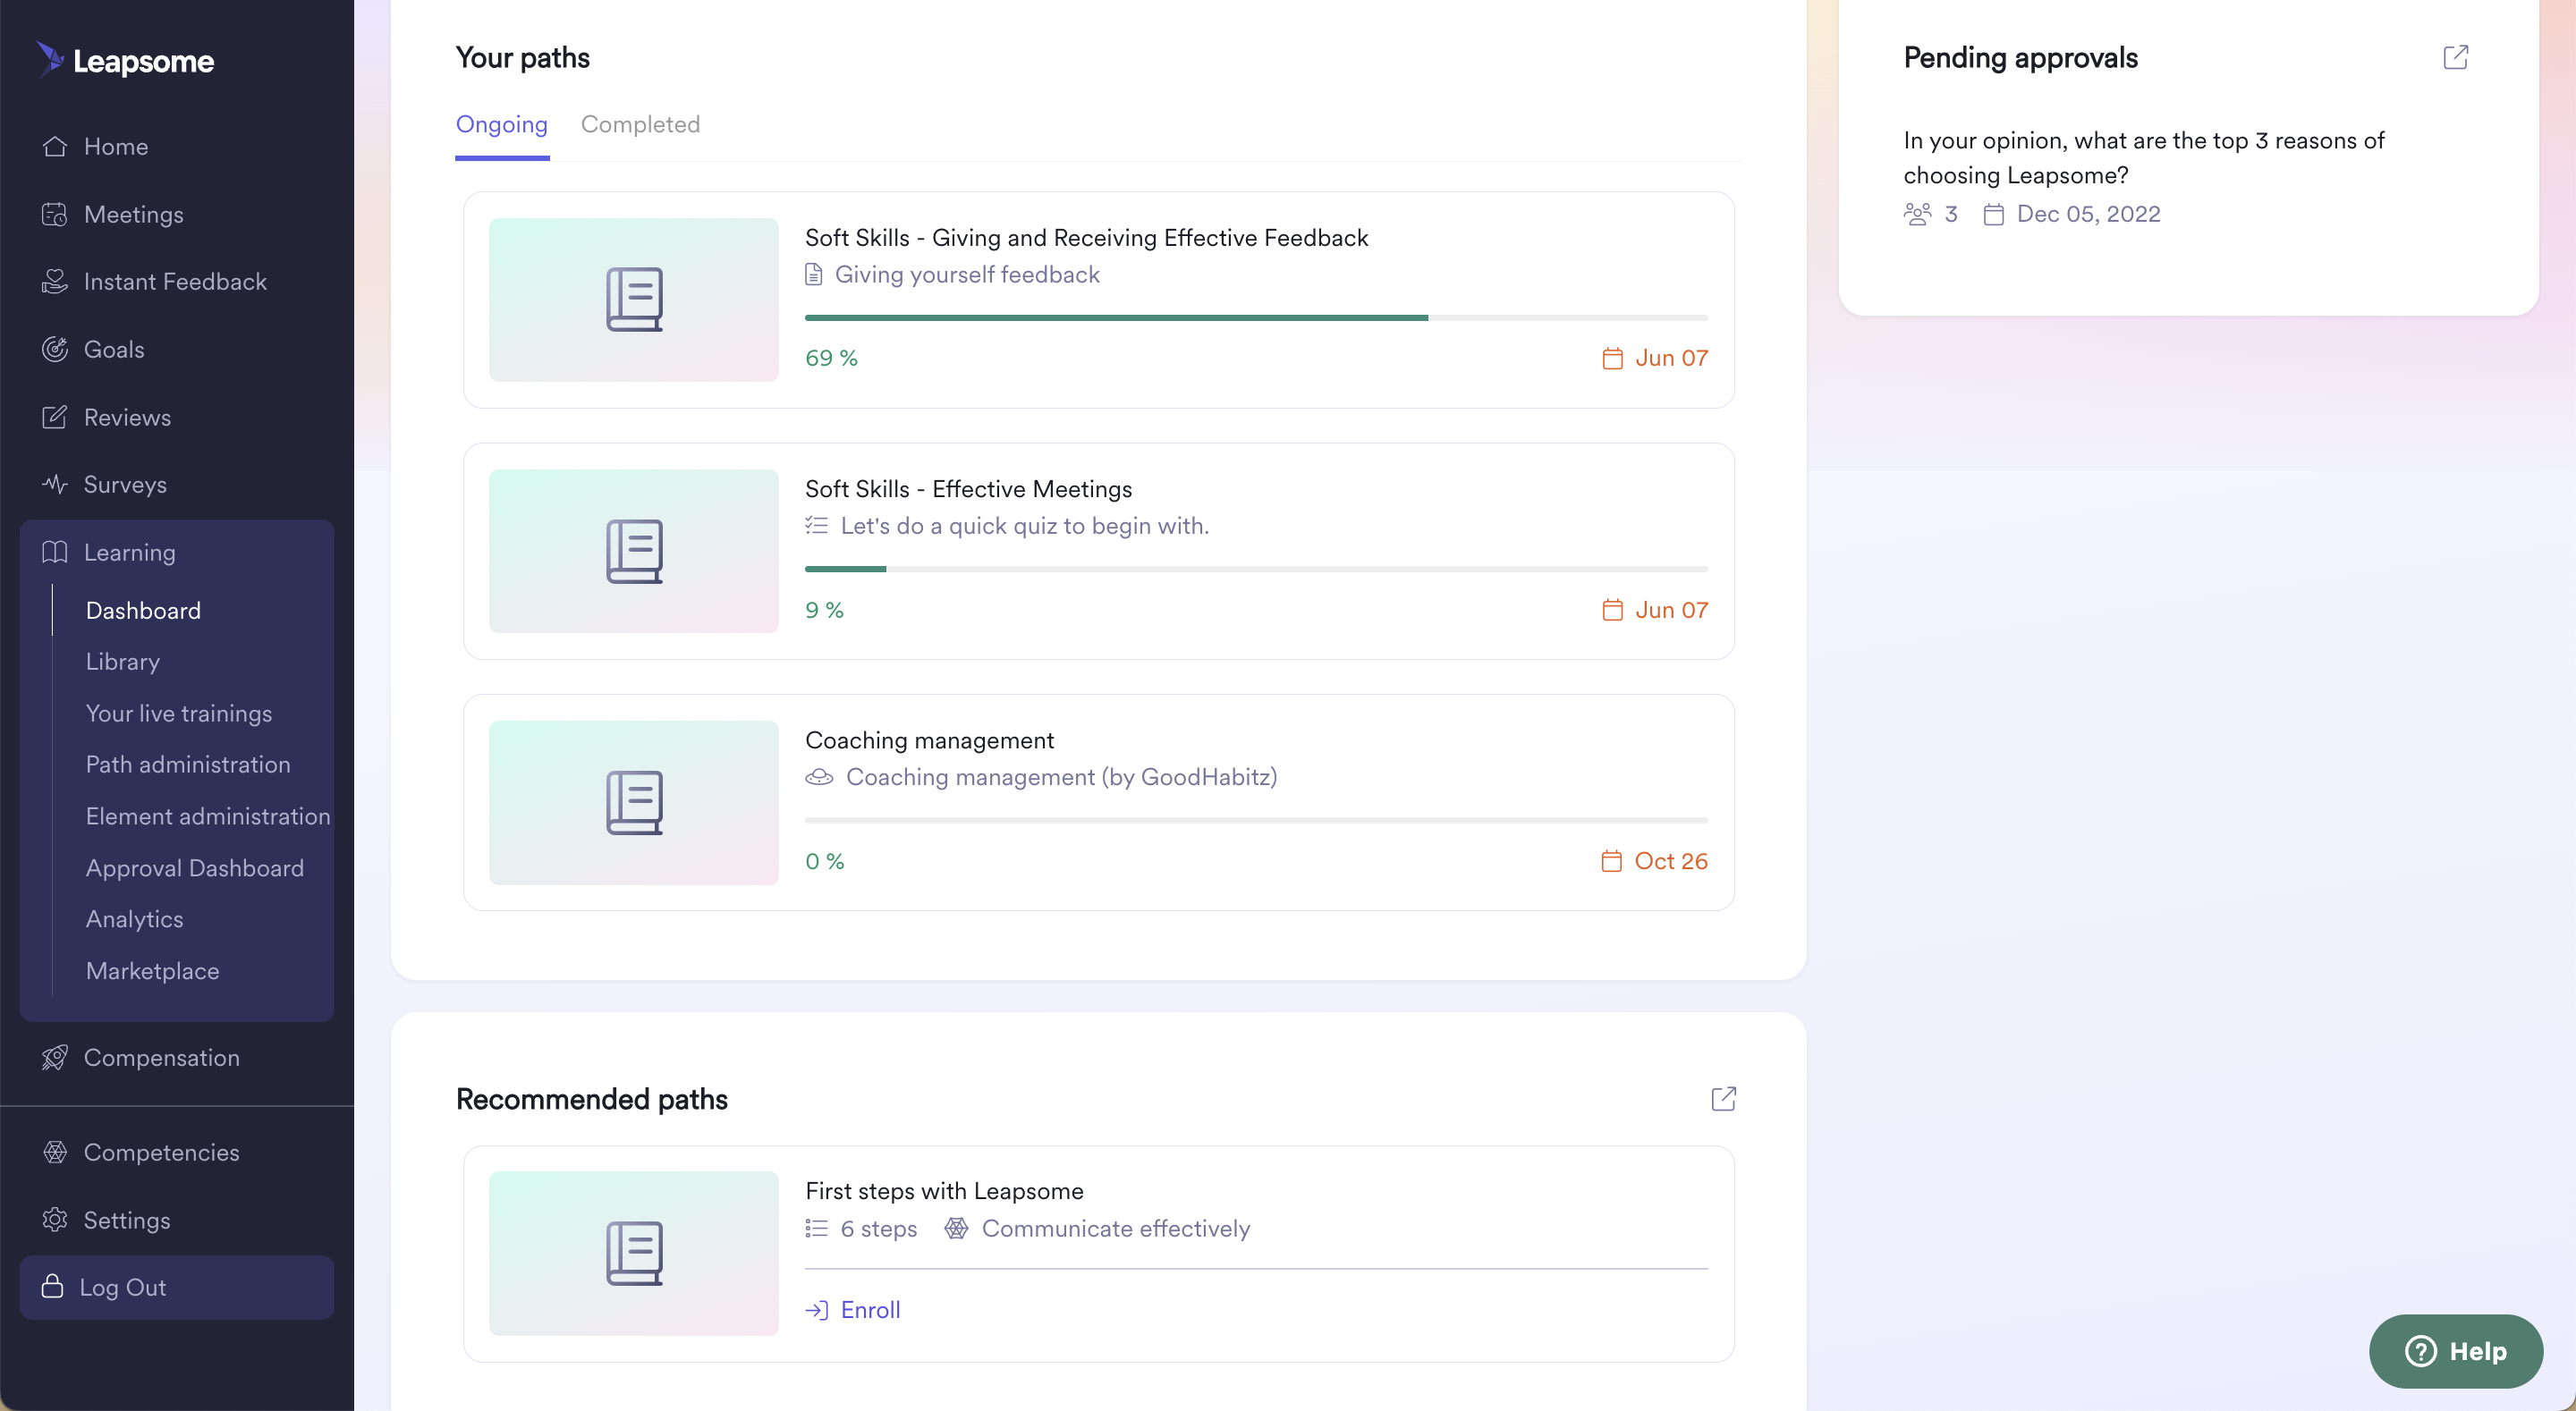Open First steps with Leapsome path

[944, 1191]
